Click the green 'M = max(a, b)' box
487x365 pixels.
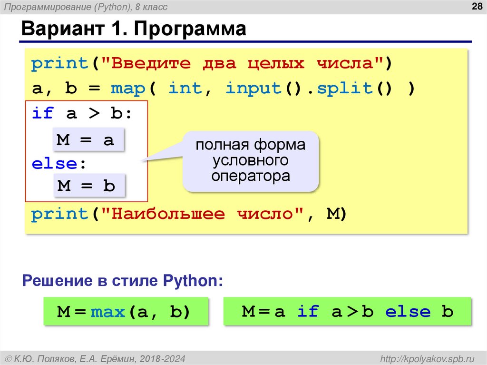(125, 312)
